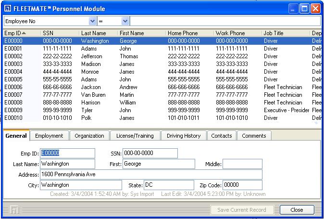Click home phone 888-888-8888
Viewport: 324px width, 219px height.
(x=184, y=103)
